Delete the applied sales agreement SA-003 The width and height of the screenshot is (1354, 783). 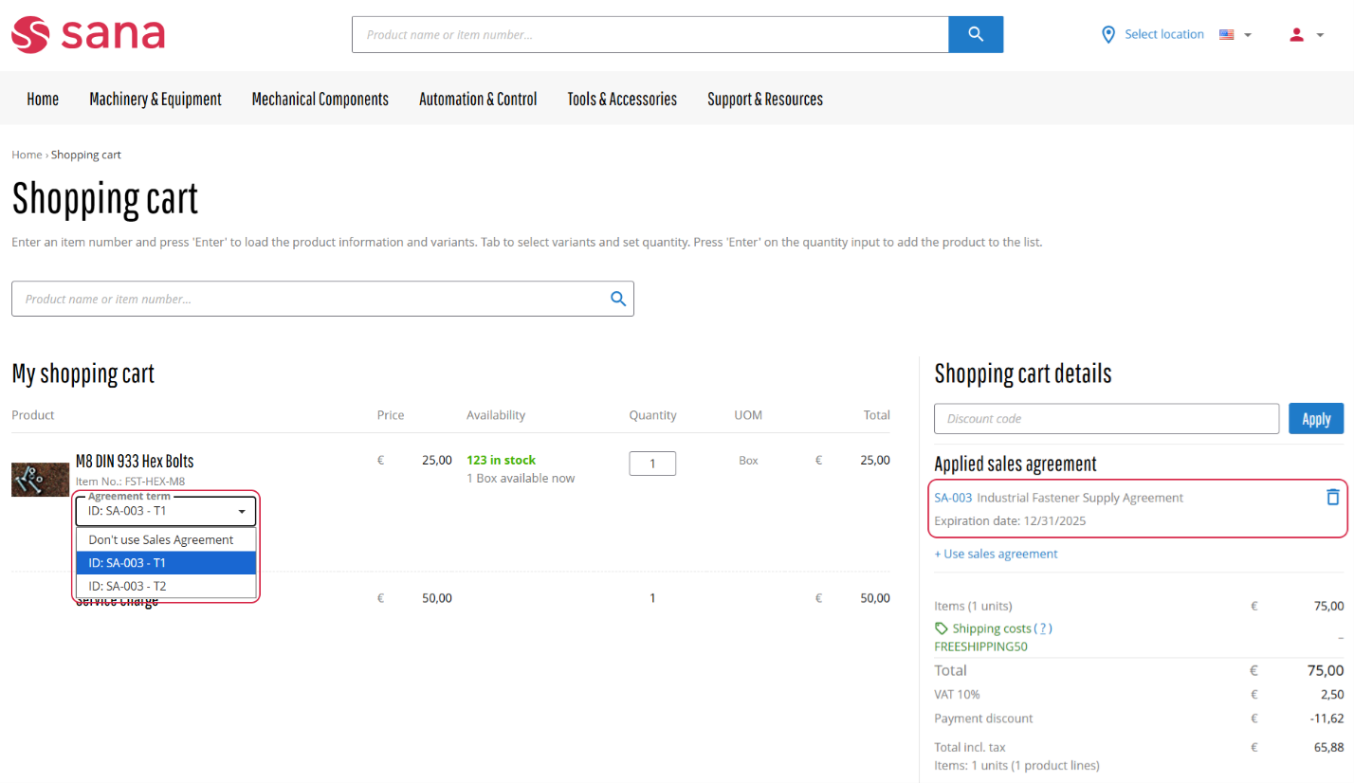[1332, 497]
